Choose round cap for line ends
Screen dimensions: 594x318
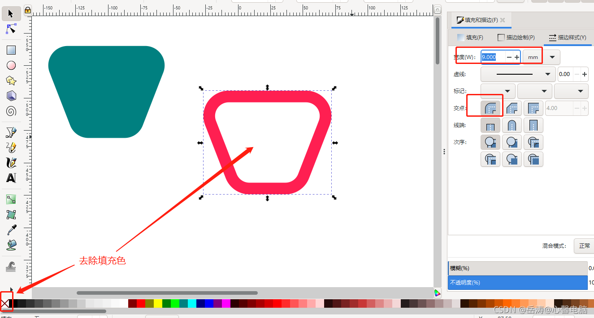point(512,125)
